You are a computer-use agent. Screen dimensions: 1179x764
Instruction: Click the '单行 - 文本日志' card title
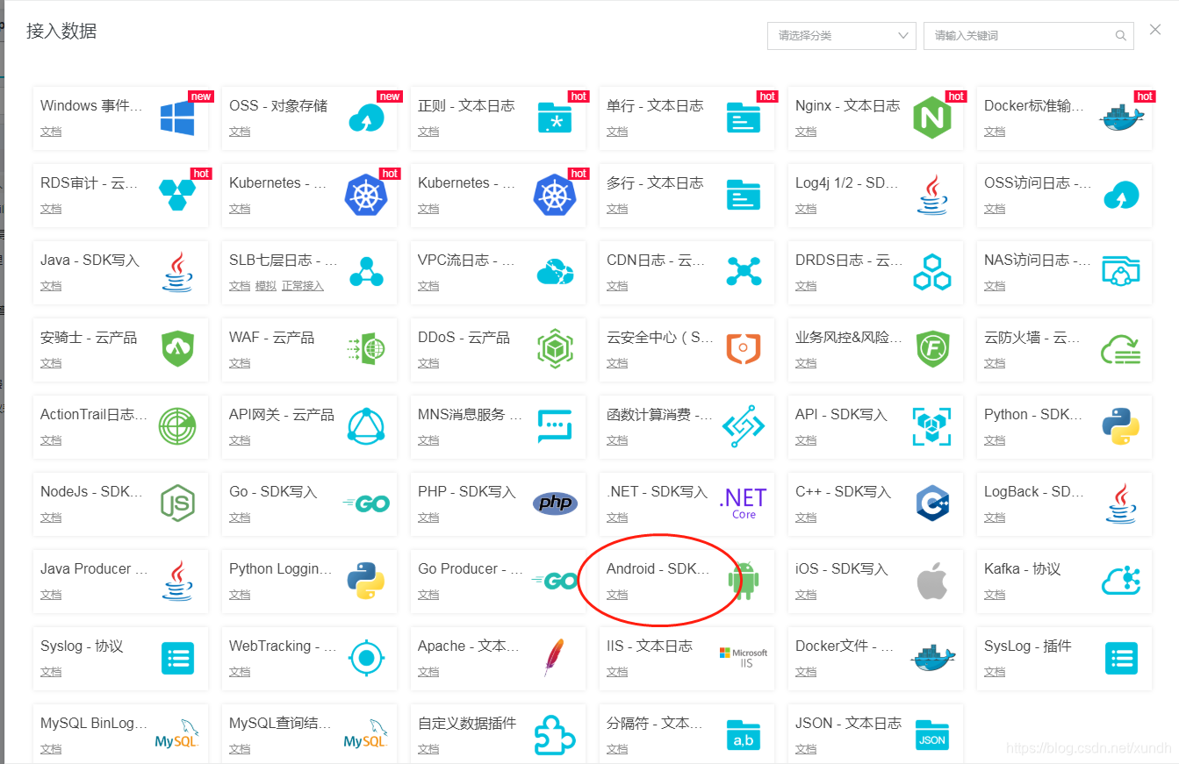[x=655, y=105]
